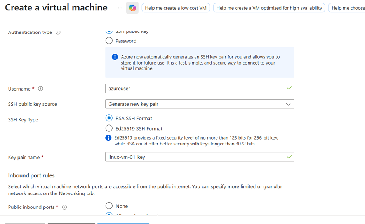Image resolution: width=365 pixels, height=224 pixels.
Task: Click the Help me choose suggestion button
Action: 347,8
